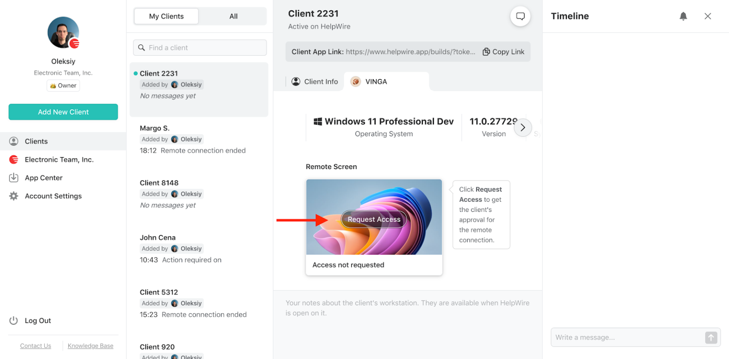Viewport: 729px width, 359px height.
Task: Click the send arrow in the message box
Action: [x=711, y=337]
